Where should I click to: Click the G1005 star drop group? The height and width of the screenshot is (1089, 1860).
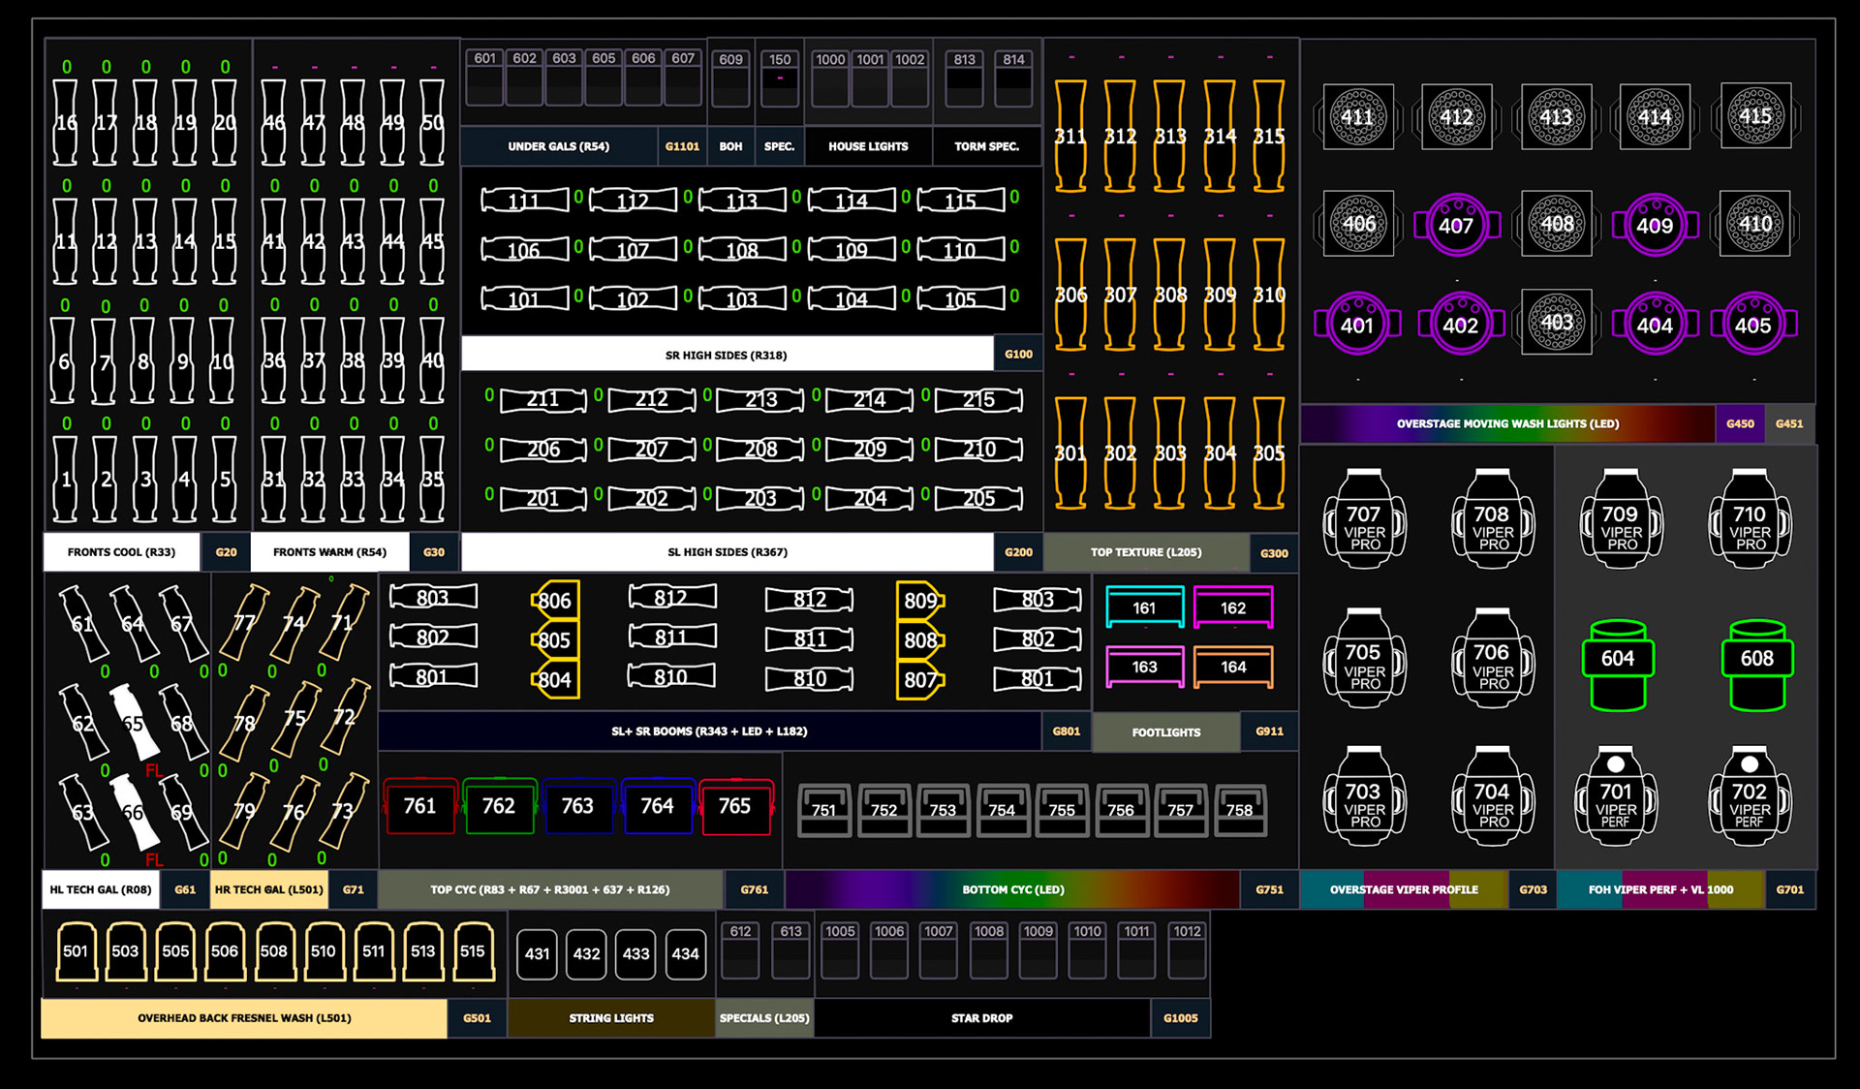[1180, 1018]
